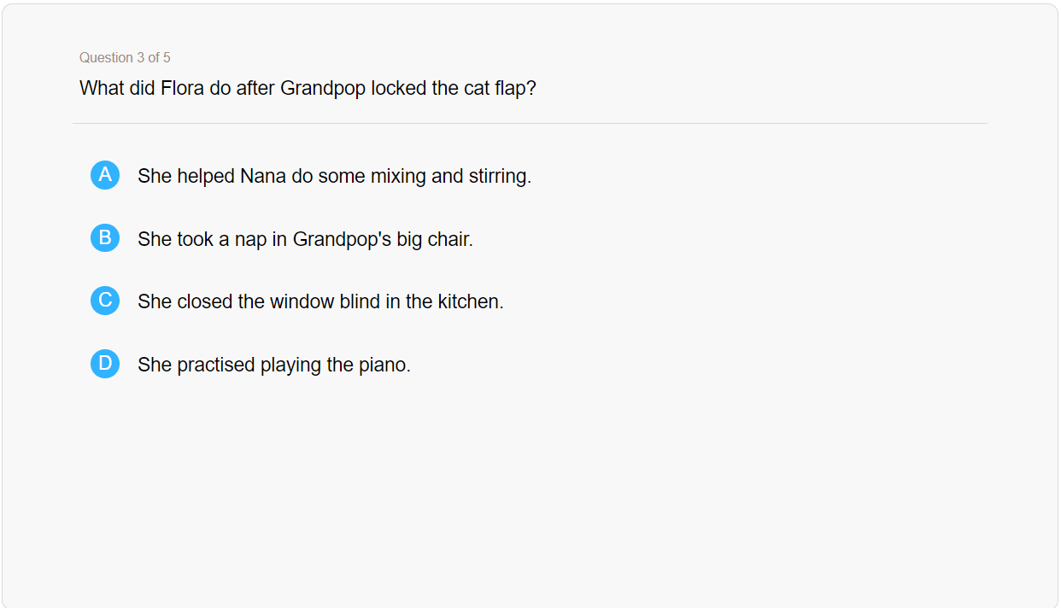Choose "She took a nap" answer text
The image size is (1061, 608).
[x=305, y=239]
